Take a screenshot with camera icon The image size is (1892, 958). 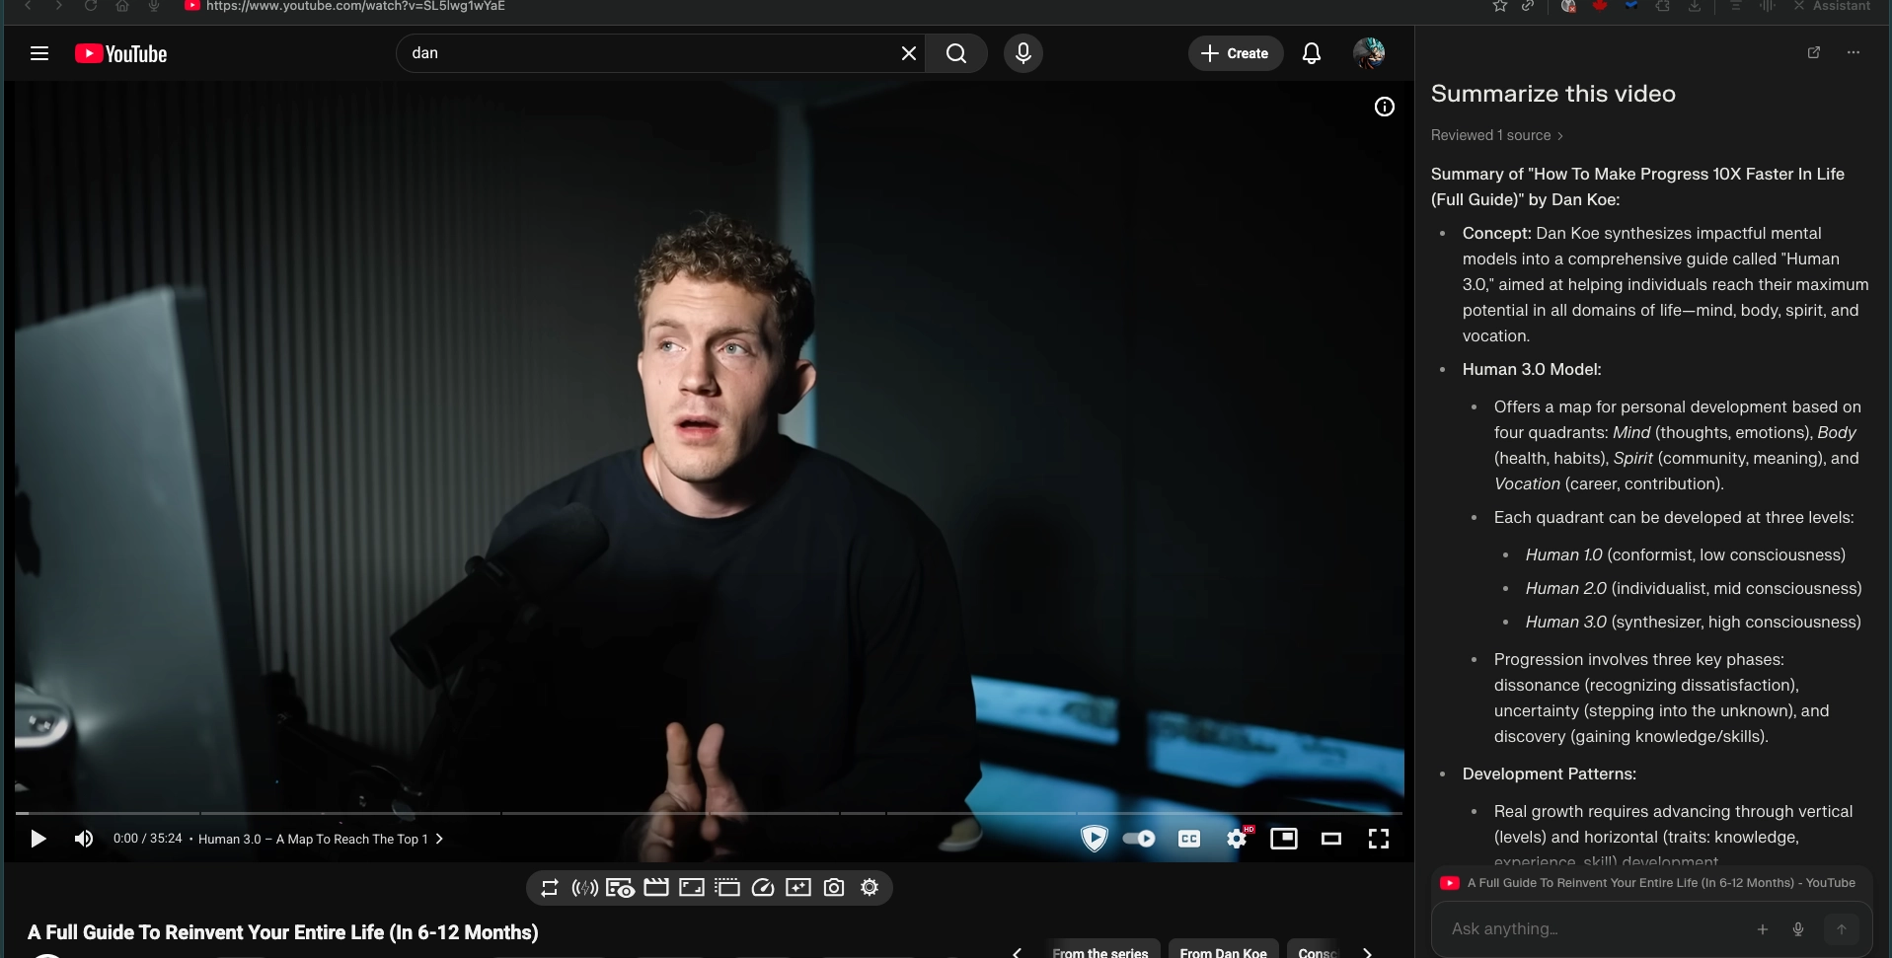click(x=834, y=888)
